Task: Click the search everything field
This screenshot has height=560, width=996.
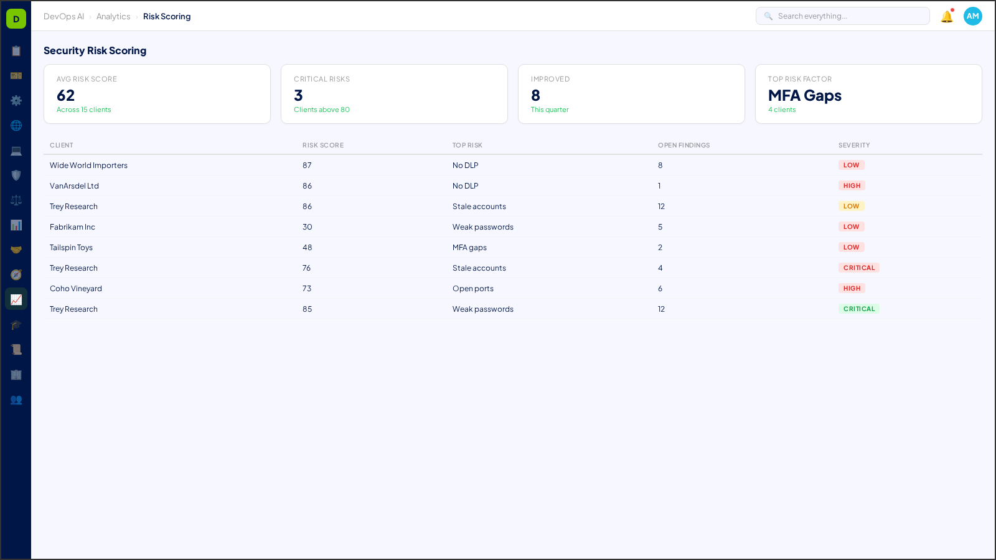Action: [843, 16]
